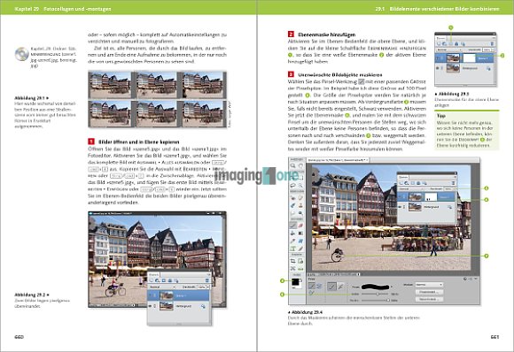Click new layer icon in lower-left layers panel
514x352 pixels.
(152, 280)
